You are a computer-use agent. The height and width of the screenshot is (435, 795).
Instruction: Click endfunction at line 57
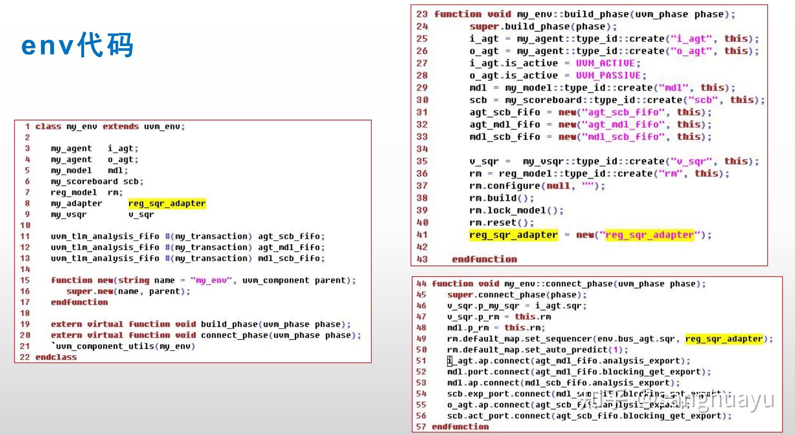[x=460, y=426]
